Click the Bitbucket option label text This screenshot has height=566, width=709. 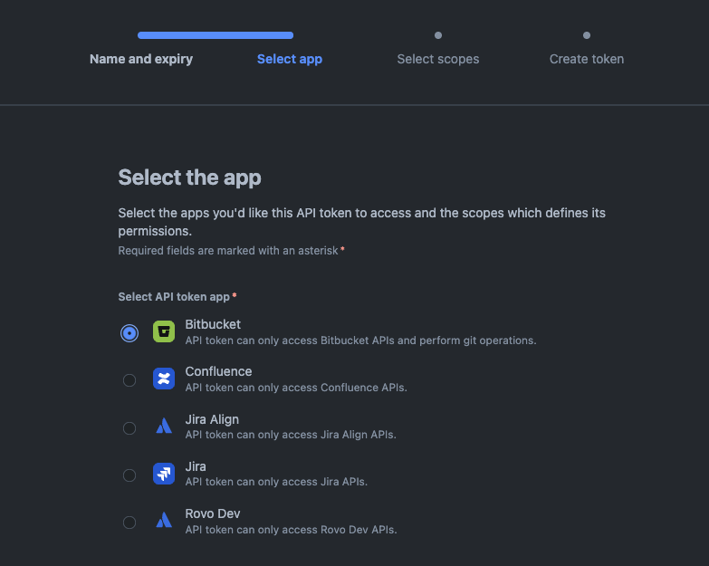pos(213,324)
